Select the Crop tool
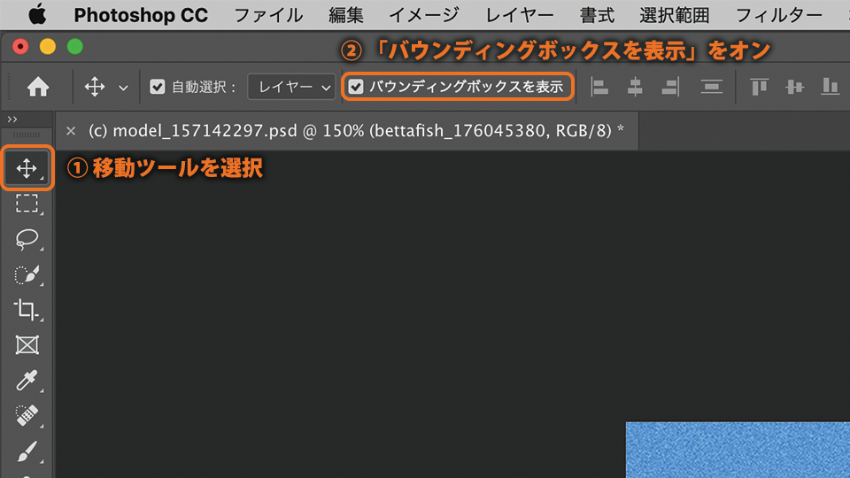The width and height of the screenshot is (850, 478). click(27, 310)
